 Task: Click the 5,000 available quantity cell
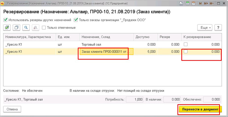coord(146,52)
